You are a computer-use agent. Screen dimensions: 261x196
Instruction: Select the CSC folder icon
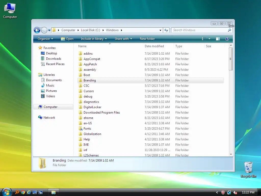[x=80, y=85]
